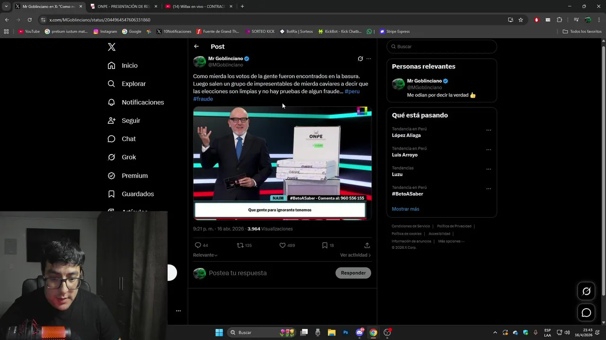Viewport: 606px width, 340px height.
Task: Click the reply icon with 44
Action: pos(201,245)
